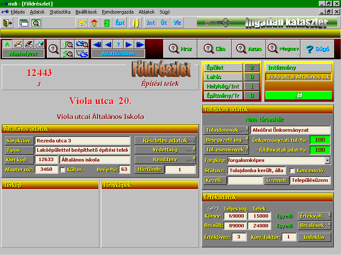This screenshot has height=255, width=341.
Task: Click the eraser delete icon
Action: (39, 44)
